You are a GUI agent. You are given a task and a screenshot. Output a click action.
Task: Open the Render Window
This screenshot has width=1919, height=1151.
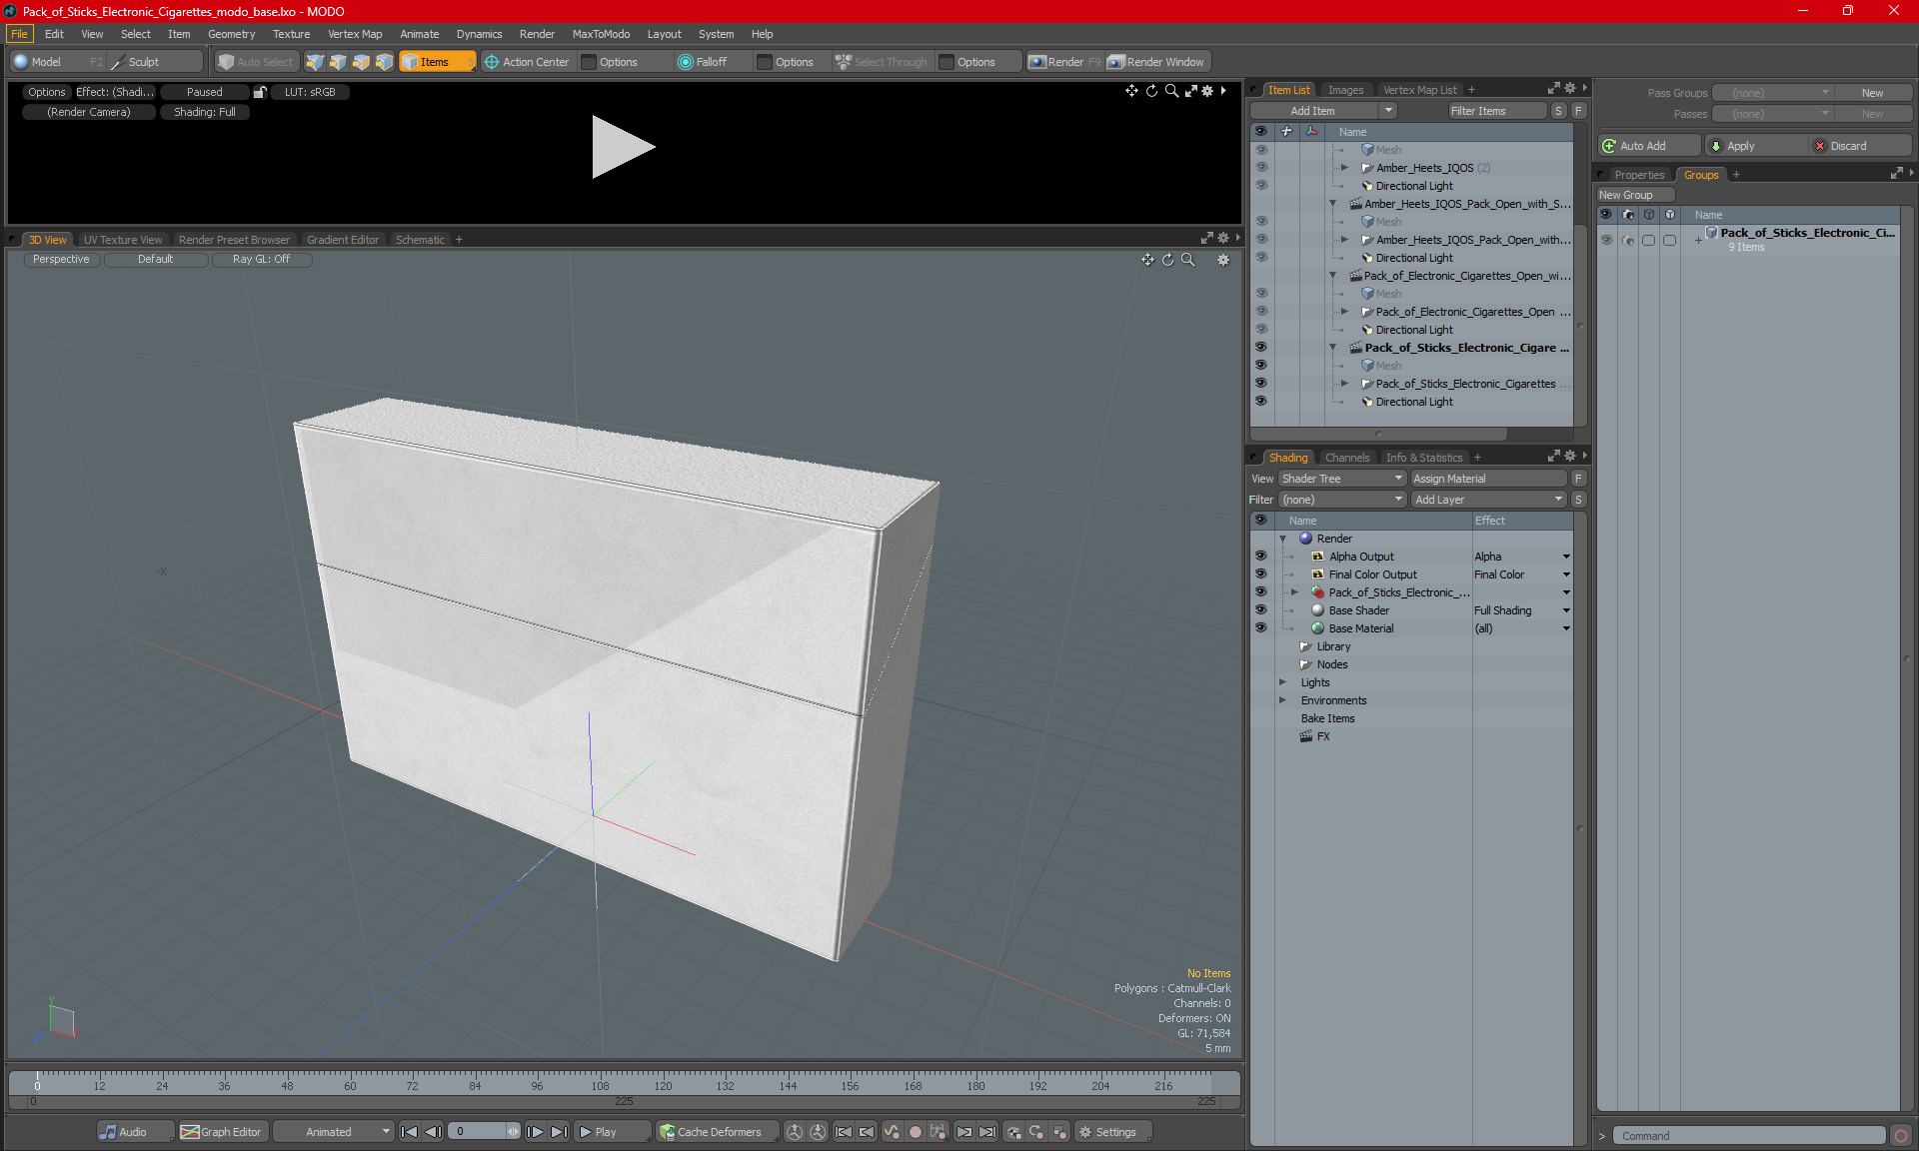point(1158,62)
